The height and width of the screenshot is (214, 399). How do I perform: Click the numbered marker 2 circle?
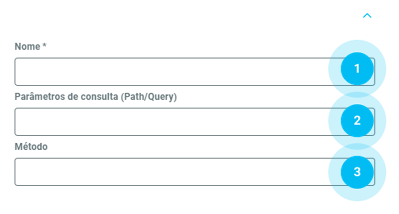[x=357, y=120]
